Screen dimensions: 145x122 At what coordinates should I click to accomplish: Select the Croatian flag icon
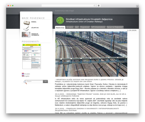[23, 74]
